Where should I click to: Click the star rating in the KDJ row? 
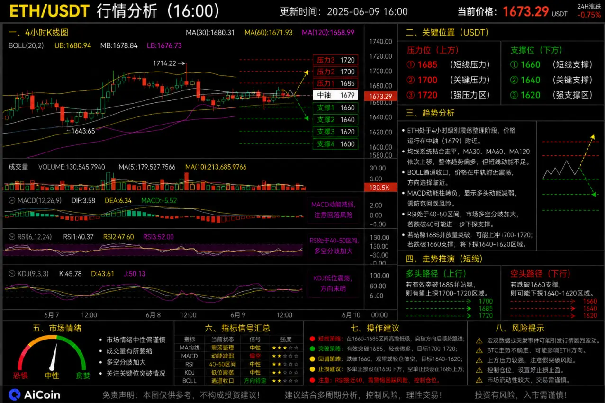point(286,373)
